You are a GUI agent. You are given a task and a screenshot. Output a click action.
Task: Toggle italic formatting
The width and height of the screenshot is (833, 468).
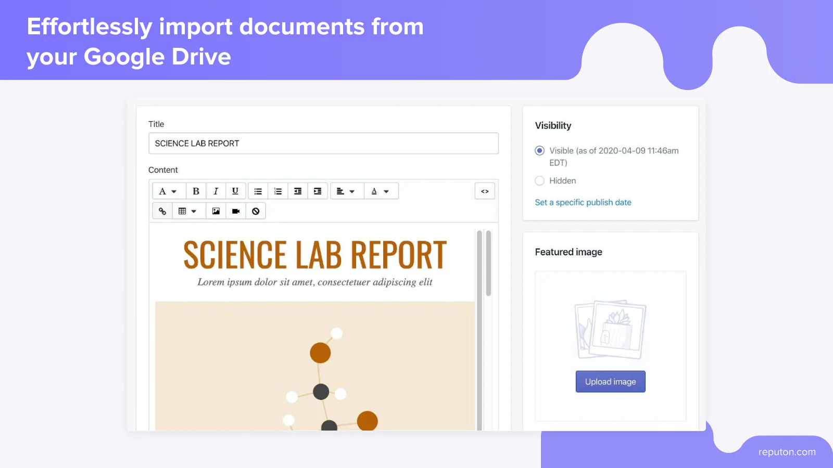216,191
